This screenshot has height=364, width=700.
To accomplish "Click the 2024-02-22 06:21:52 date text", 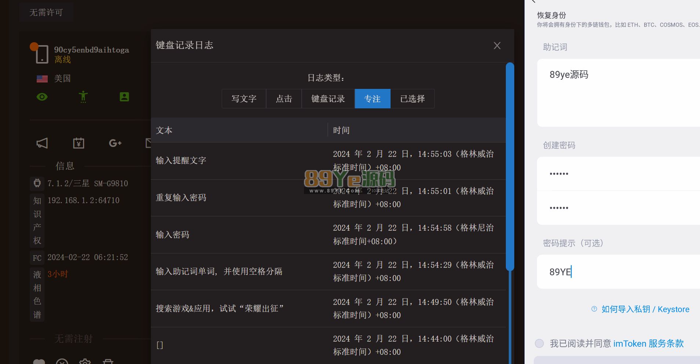I will [x=88, y=257].
